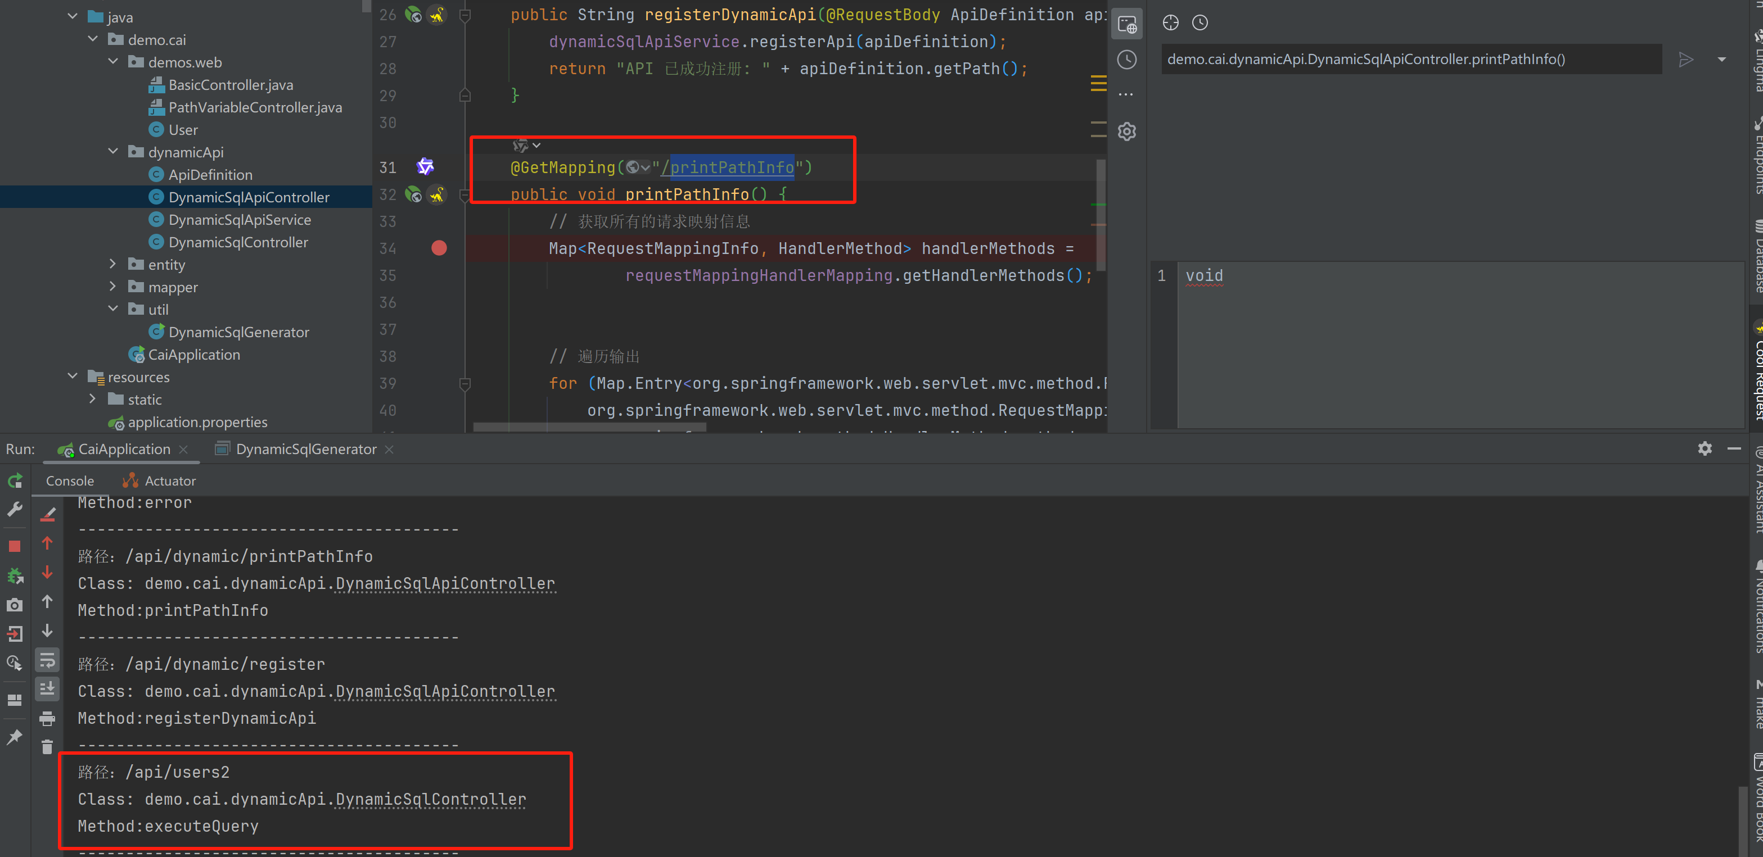The height and width of the screenshot is (857, 1763).
Task: Select the DynamicSqlGenerator run tab
Action: (x=306, y=448)
